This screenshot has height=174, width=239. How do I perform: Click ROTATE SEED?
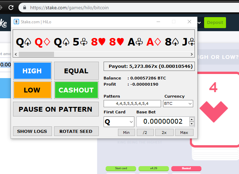pos(76,131)
